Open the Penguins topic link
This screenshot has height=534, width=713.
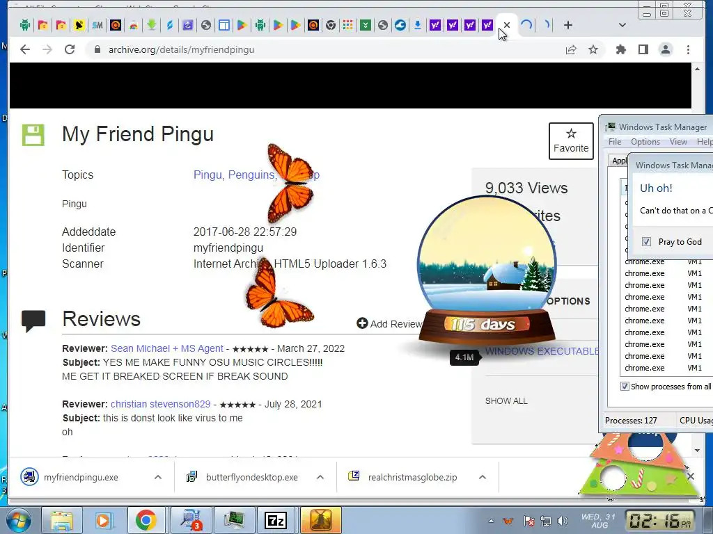(x=251, y=175)
